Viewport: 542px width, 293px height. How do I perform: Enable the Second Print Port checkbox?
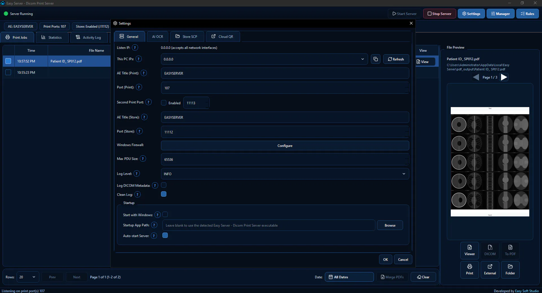coord(164,103)
